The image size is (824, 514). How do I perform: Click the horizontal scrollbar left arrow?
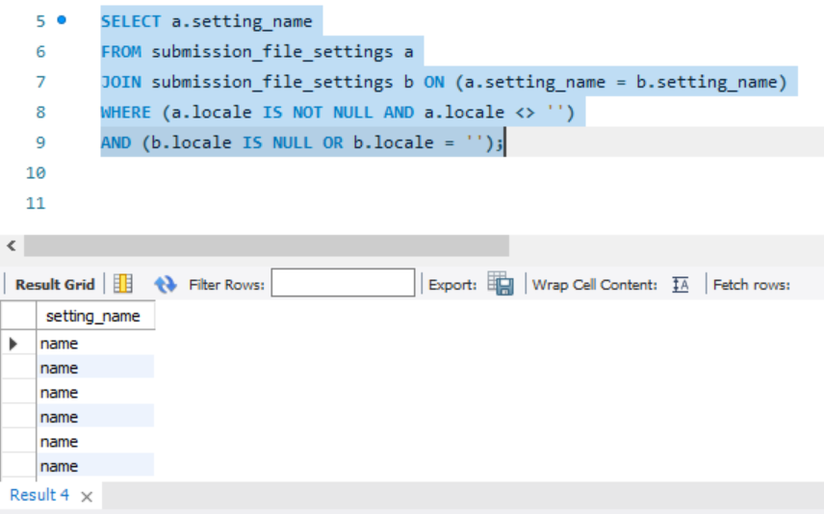pos(12,245)
